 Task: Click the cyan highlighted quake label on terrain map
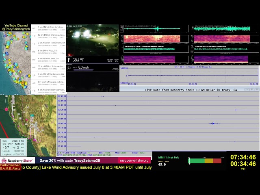(x=32, y=115)
